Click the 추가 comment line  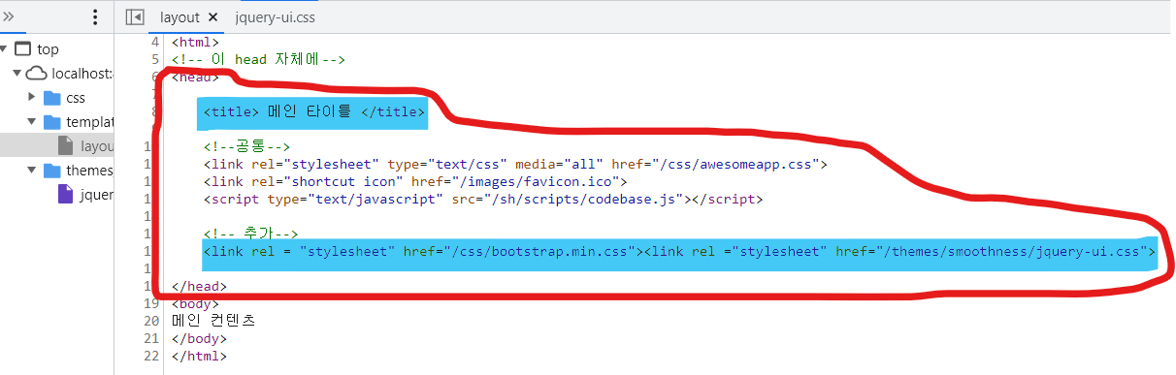point(250,234)
